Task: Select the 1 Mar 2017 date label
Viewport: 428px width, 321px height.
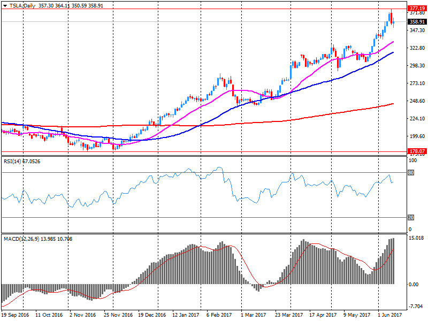Action: coord(253,315)
